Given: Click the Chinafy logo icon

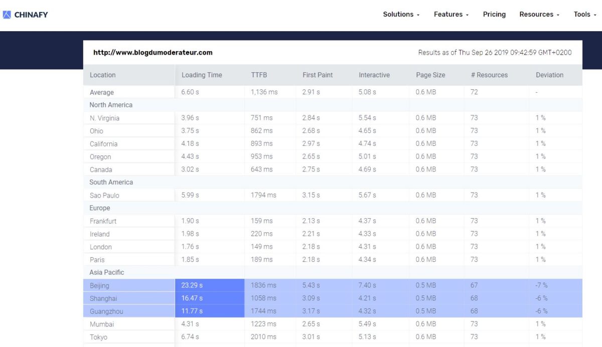Looking at the screenshot, I should click(7, 15).
